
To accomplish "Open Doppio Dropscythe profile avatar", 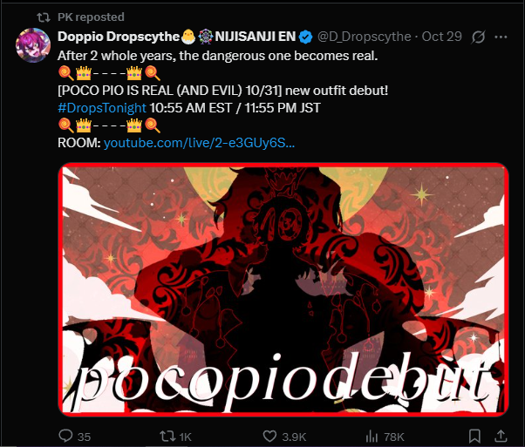I will [x=33, y=45].
